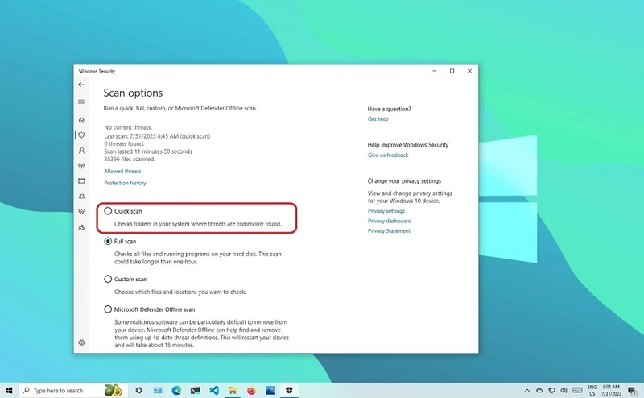Image resolution: width=644 pixels, height=398 pixels.
Task: Open the Allowed threats link
Action: pos(122,171)
